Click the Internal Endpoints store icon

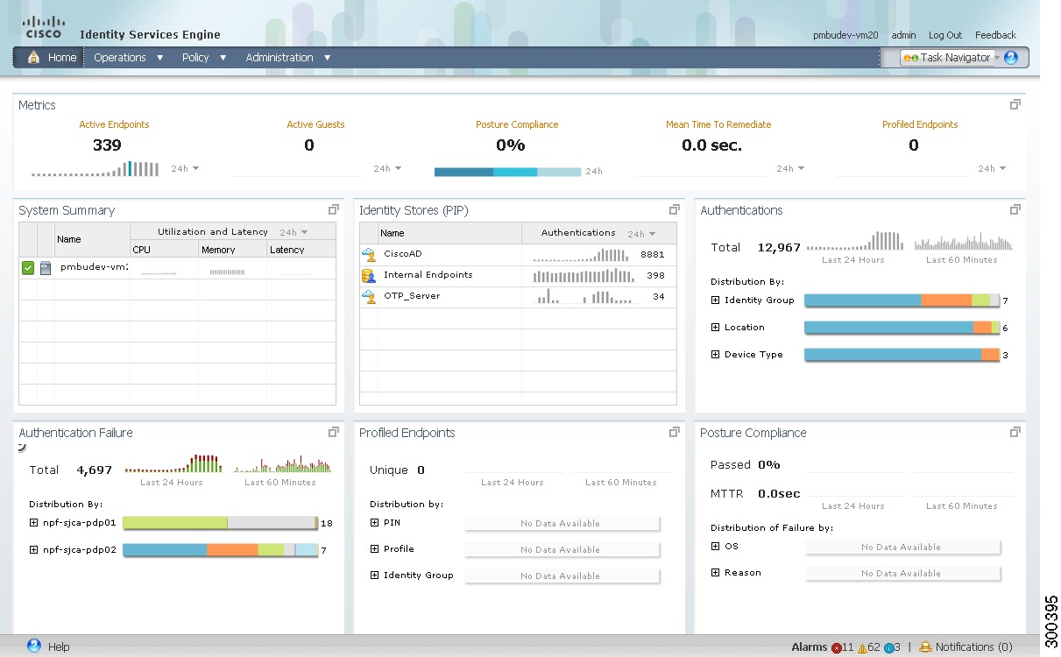click(x=369, y=275)
